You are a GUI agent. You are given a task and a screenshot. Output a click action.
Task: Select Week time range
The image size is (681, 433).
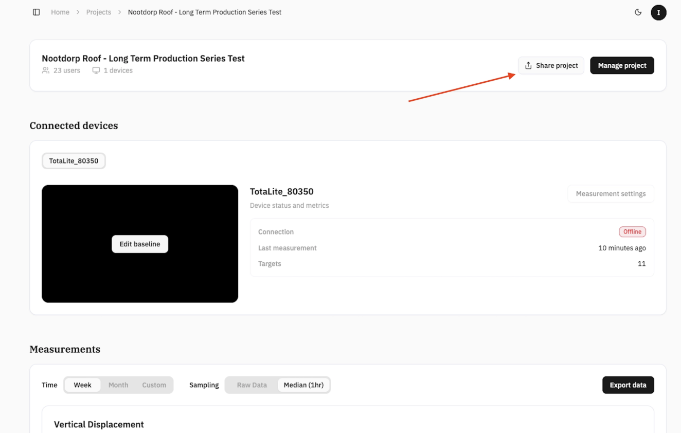point(82,385)
